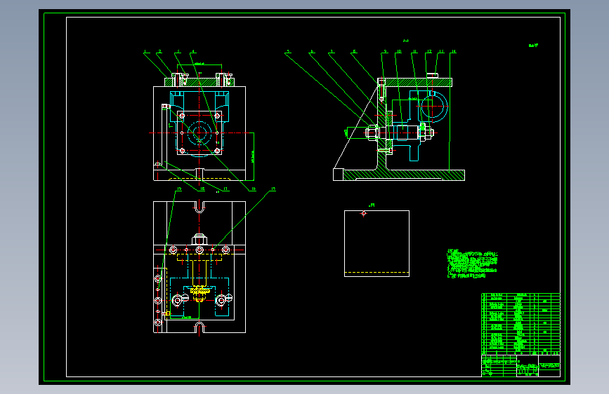Select balloon number 19 below front view
The width and height of the screenshot is (609, 394).
pyautogui.click(x=179, y=189)
